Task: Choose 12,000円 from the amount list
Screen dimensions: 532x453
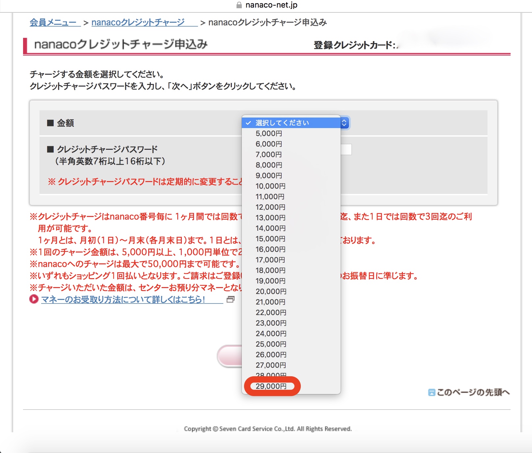Action: 291,207
